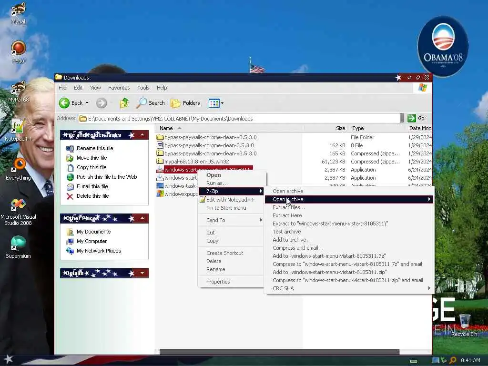
Task: Click the grey Forward arrow icon
Action: tap(101, 103)
